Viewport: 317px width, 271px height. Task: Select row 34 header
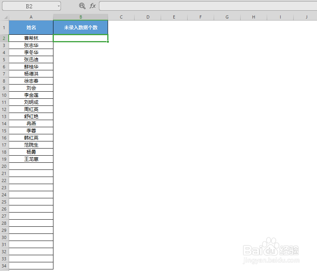[x=4, y=266]
